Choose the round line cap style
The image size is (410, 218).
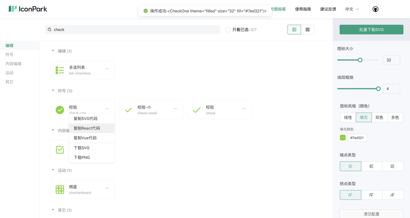tap(350, 166)
